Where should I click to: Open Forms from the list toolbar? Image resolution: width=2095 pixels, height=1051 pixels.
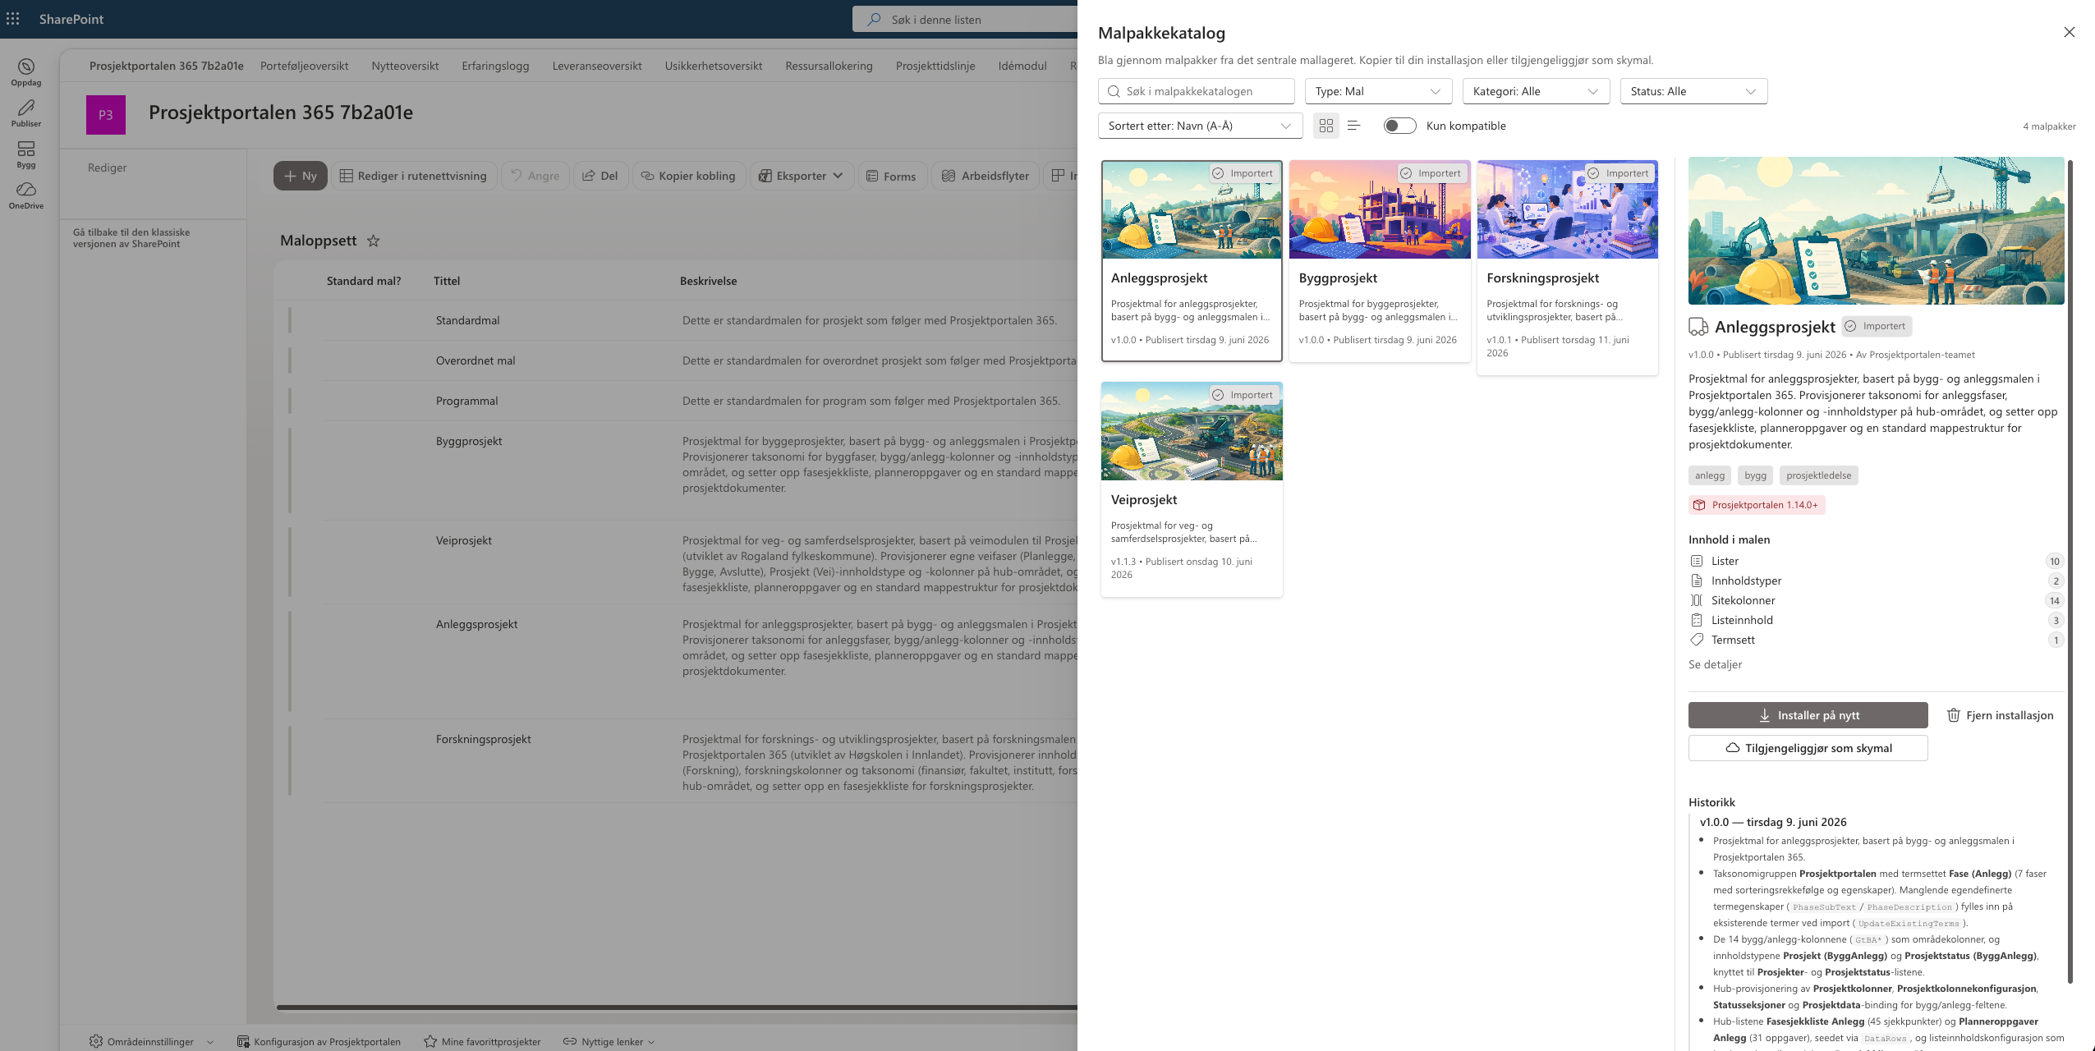point(892,176)
